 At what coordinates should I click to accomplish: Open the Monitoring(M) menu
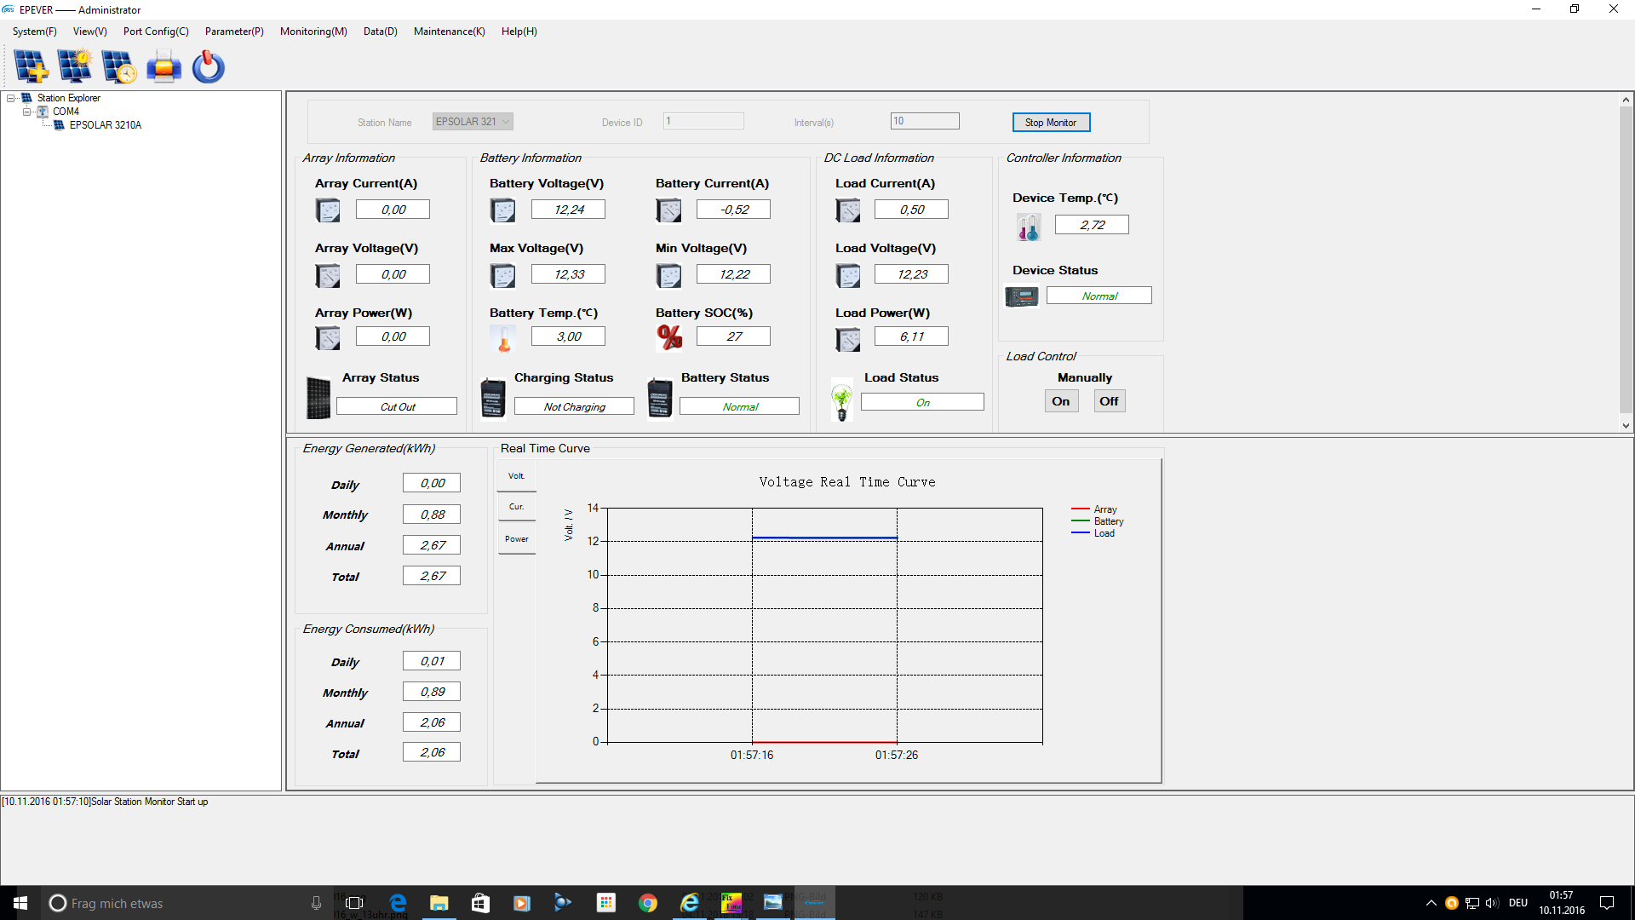tap(313, 32)
